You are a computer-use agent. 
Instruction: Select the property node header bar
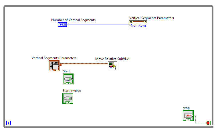pos(138,22)
